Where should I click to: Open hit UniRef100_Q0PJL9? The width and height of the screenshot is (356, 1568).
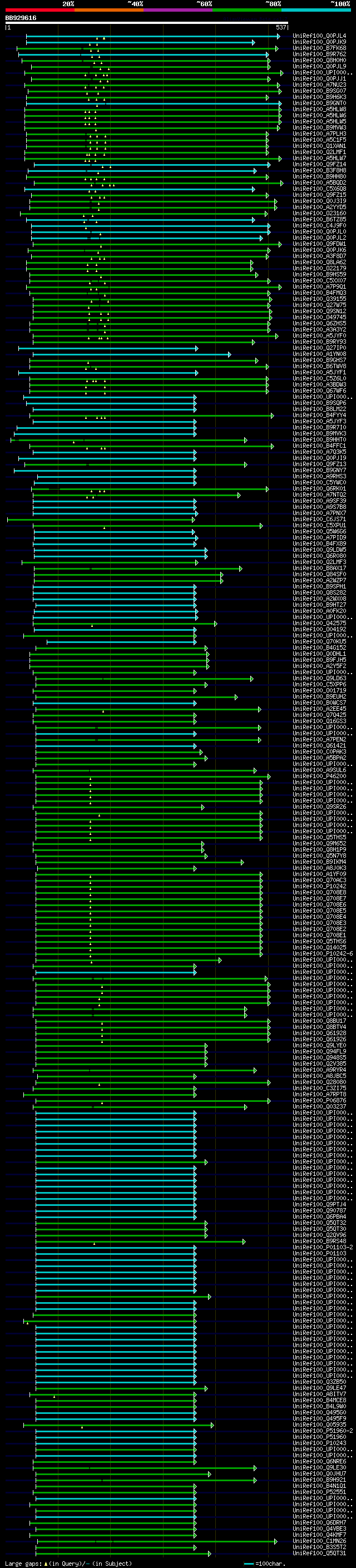[319, 66]
